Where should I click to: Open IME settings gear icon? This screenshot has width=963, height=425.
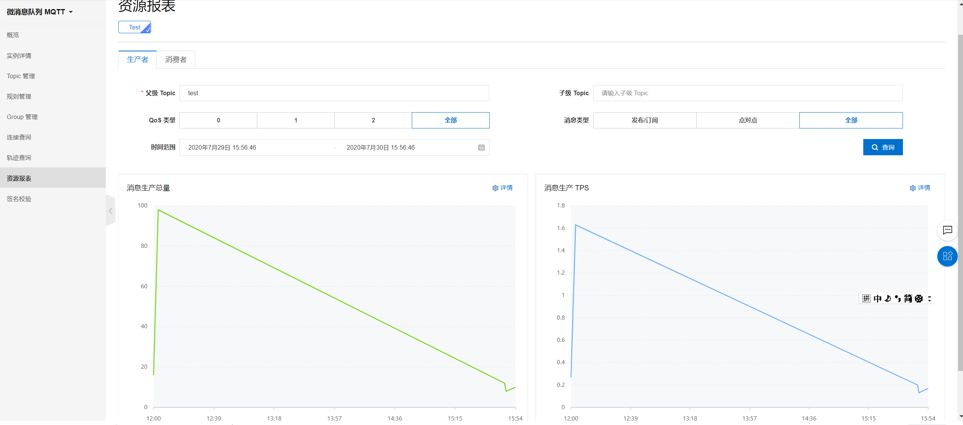coord(919,298)
